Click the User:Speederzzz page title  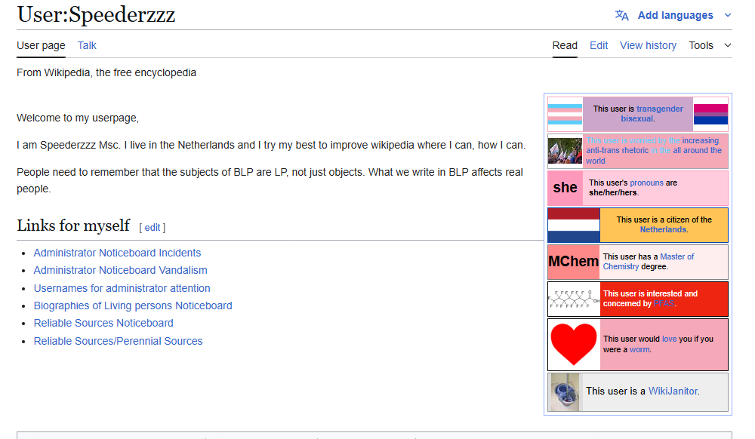click(97, 14)
